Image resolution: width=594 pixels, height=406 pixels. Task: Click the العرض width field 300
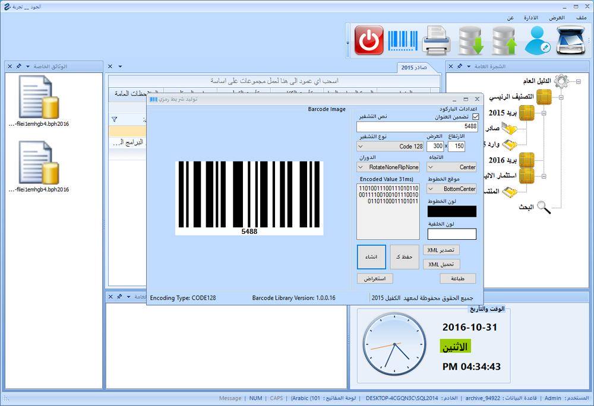pos(435,146)
